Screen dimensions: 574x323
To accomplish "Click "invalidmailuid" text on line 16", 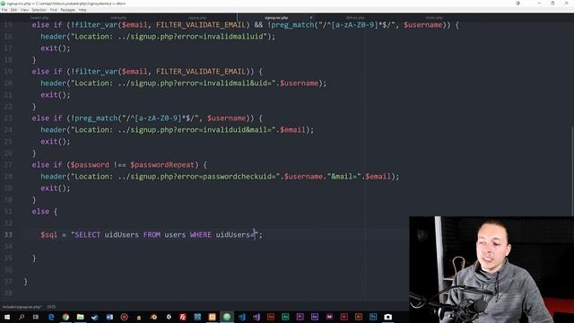I will coord(233,37).
